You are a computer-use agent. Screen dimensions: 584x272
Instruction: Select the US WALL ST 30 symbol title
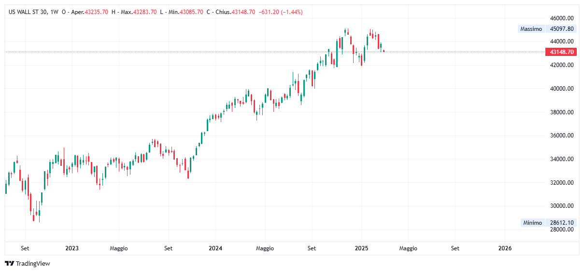[28, 12]
